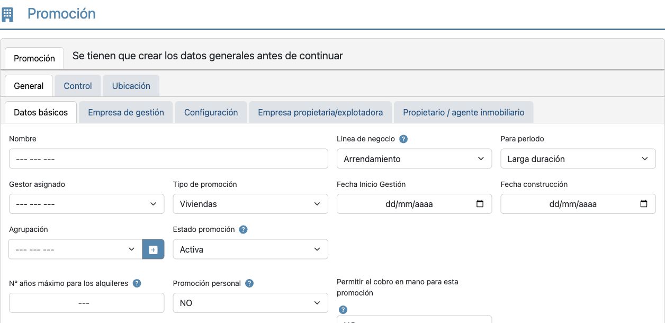Open the Agrupación dropdown

click(76, 249)
